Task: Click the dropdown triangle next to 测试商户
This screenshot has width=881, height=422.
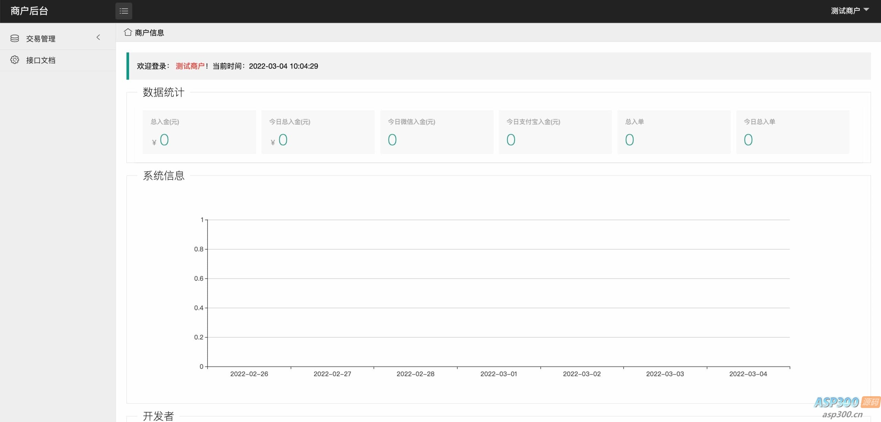Action: click(x=867, y=10)
